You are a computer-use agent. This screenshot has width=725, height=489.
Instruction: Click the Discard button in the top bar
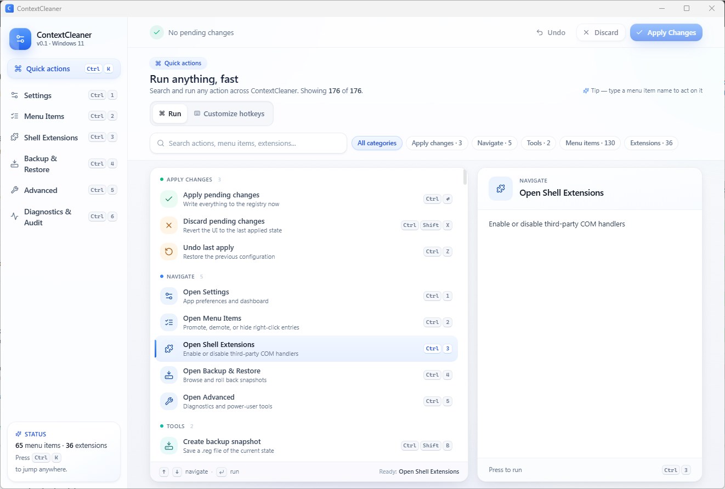(x=601, y=32)
